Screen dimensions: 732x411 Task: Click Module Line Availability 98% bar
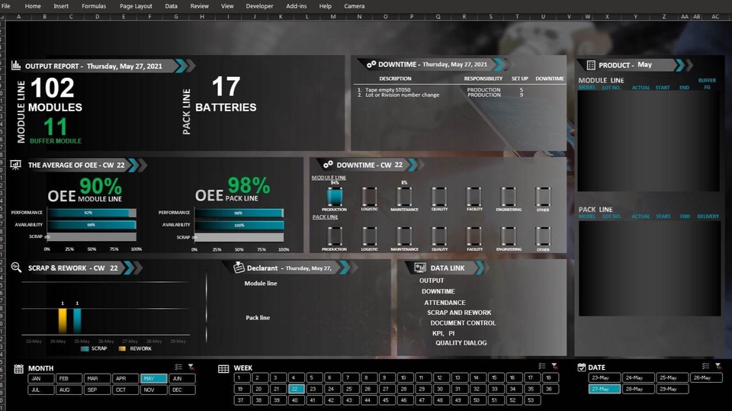pos(91,225)
